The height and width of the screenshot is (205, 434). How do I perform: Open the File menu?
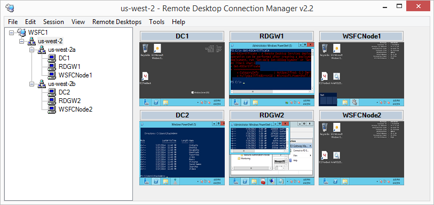[13, 22]
